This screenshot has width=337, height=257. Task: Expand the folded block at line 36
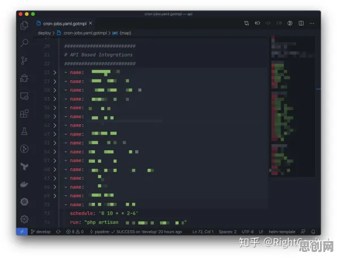tap(55, 108)
